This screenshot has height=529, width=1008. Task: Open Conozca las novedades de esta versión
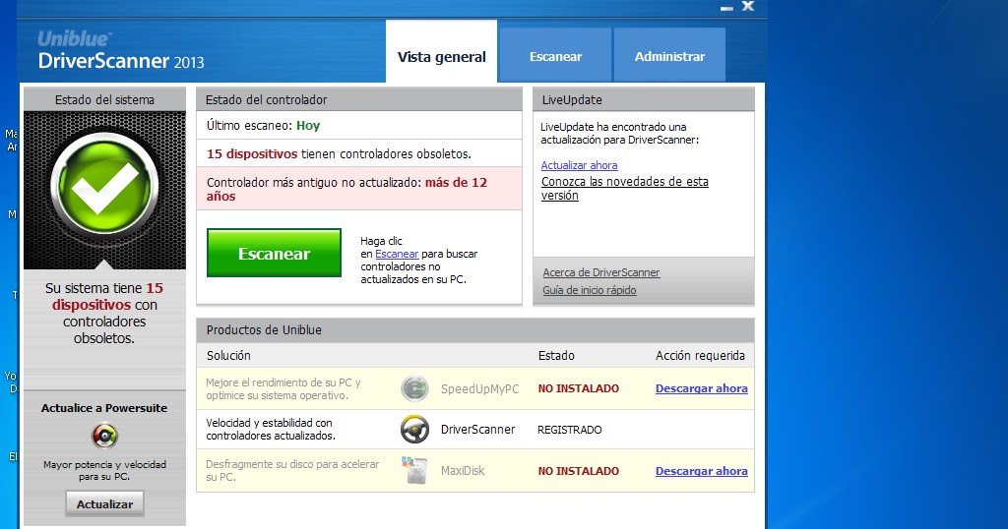624,188
